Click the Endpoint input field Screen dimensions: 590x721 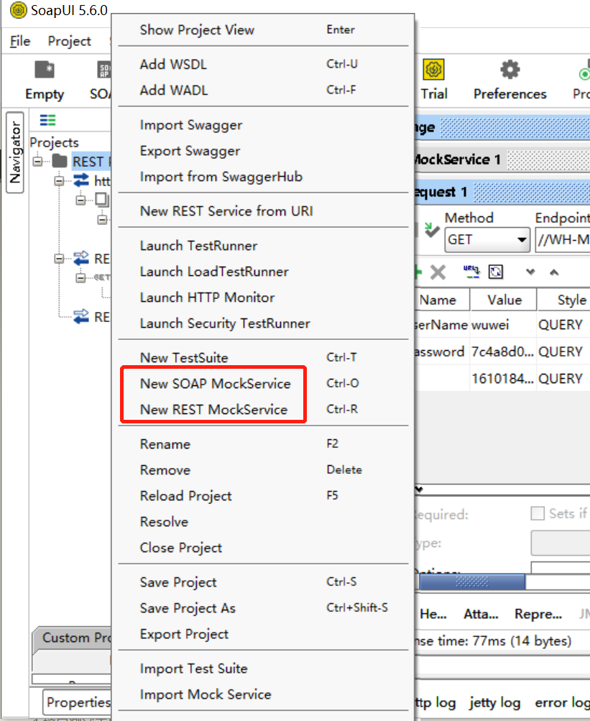click(563, 239)
